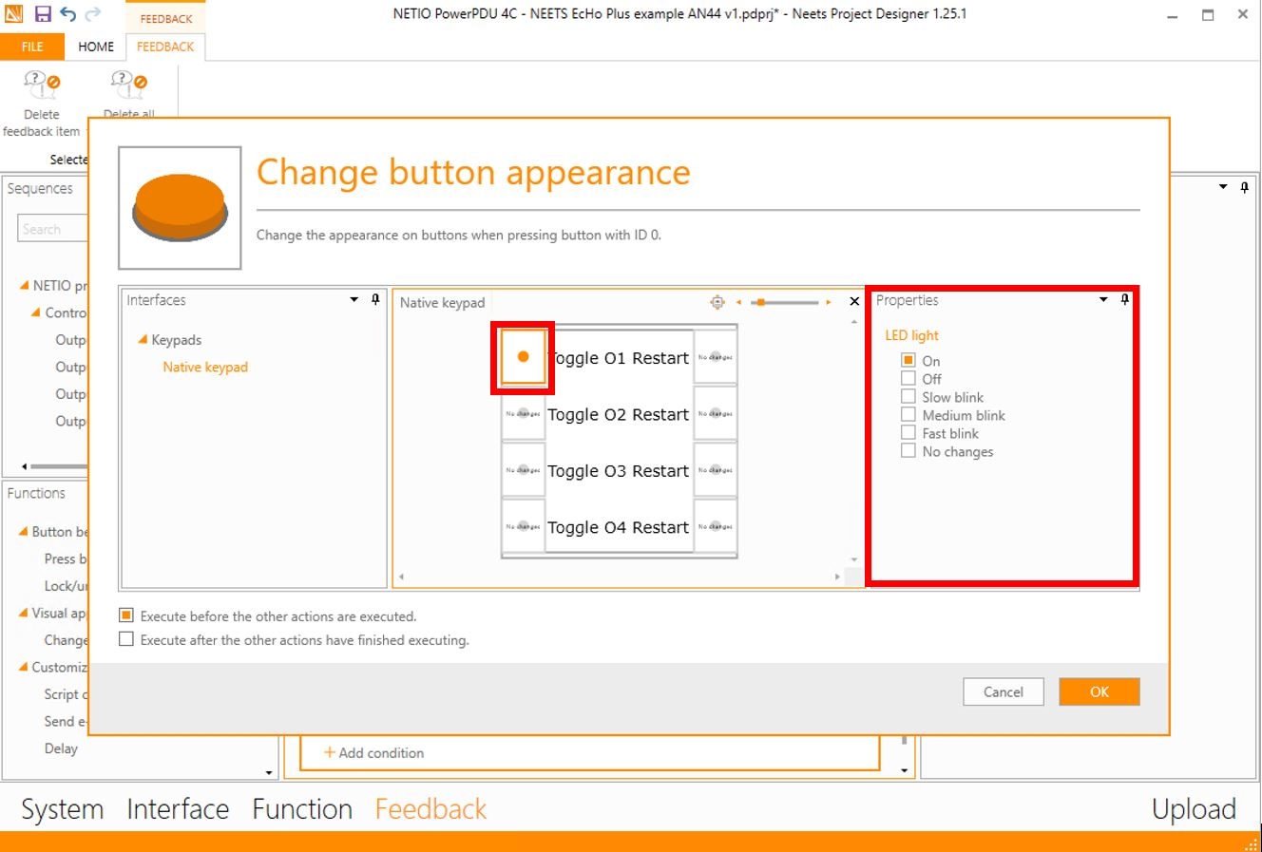Select right LED button of O4 Restart

(716, 526)
